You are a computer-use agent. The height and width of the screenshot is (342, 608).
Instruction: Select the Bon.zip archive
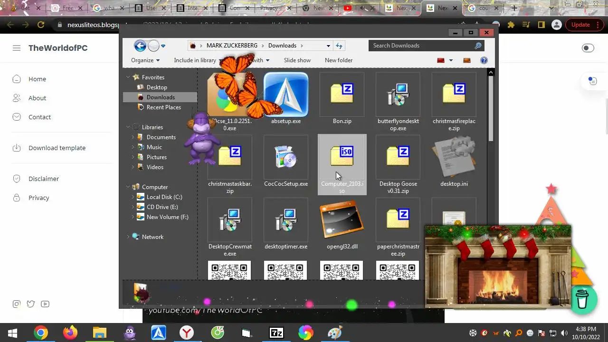(342, 99)
